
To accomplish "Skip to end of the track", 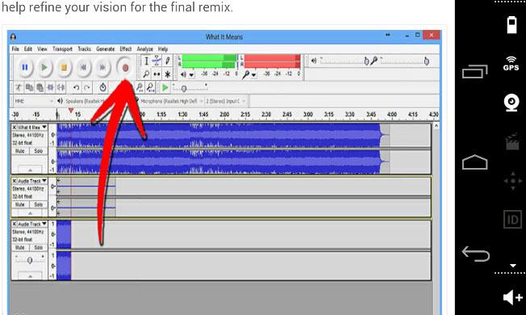I will coord(102,68).
